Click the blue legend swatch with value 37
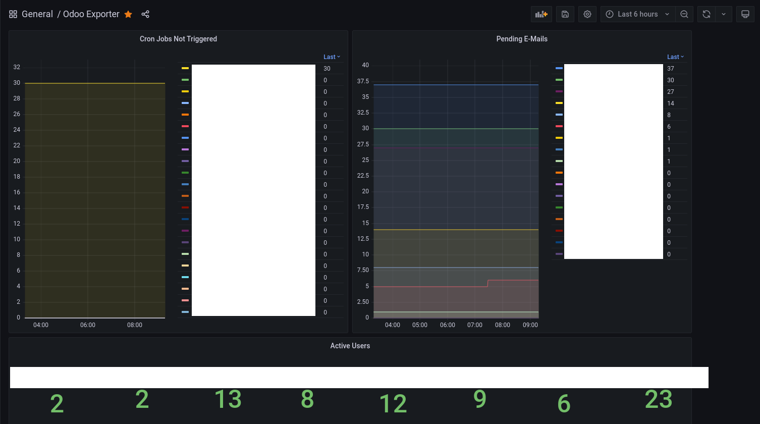Image resolution: width=760 pixels, height=424 pixels. [559, 68]
